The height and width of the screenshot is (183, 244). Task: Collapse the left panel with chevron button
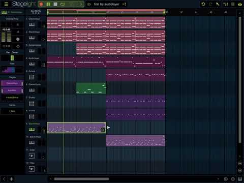tap(4, 179)
